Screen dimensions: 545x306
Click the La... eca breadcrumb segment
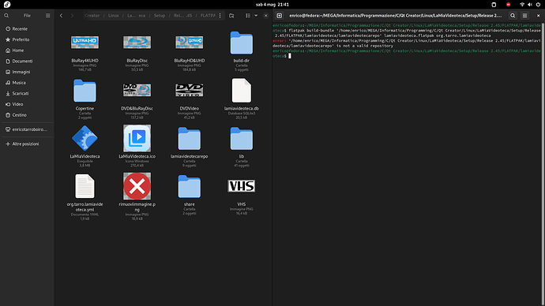pyautogui.click(x=136, y=16)
